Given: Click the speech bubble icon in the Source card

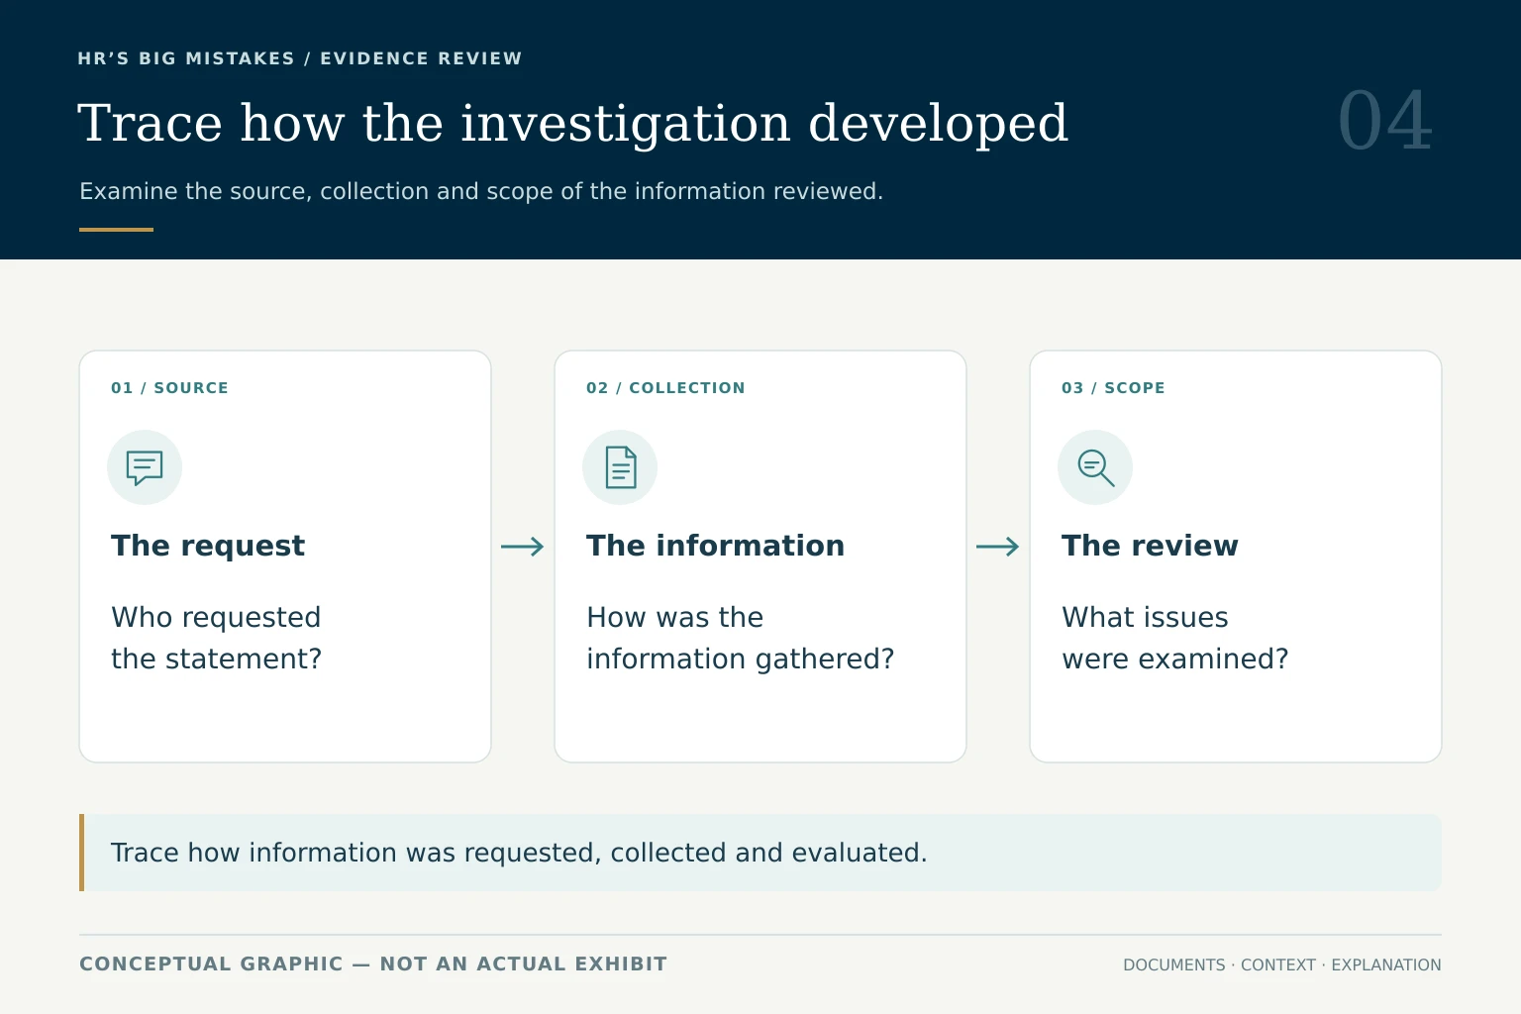Looking at the screenshot, I should (x=145, y=467).
